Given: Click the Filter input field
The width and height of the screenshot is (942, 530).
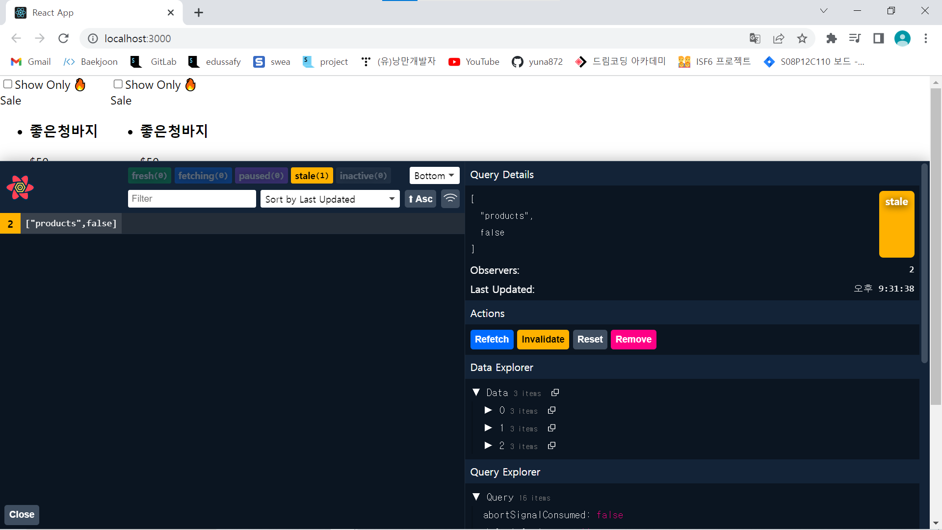Looking at the screenshot, I should point(192,199).
